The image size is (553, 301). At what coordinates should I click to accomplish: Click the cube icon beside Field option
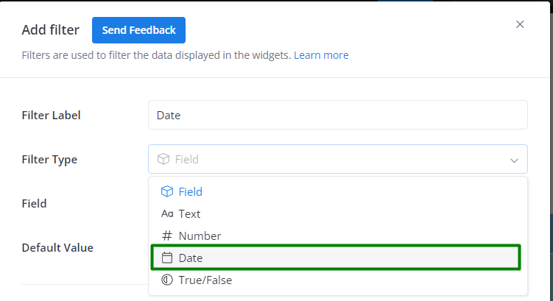point(167,191)
